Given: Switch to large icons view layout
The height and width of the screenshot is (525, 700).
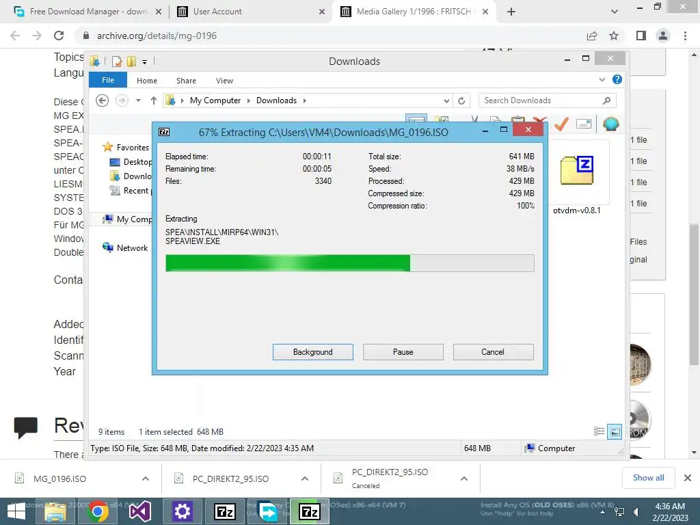Looking at the screenshot, I should click(615, 431).
